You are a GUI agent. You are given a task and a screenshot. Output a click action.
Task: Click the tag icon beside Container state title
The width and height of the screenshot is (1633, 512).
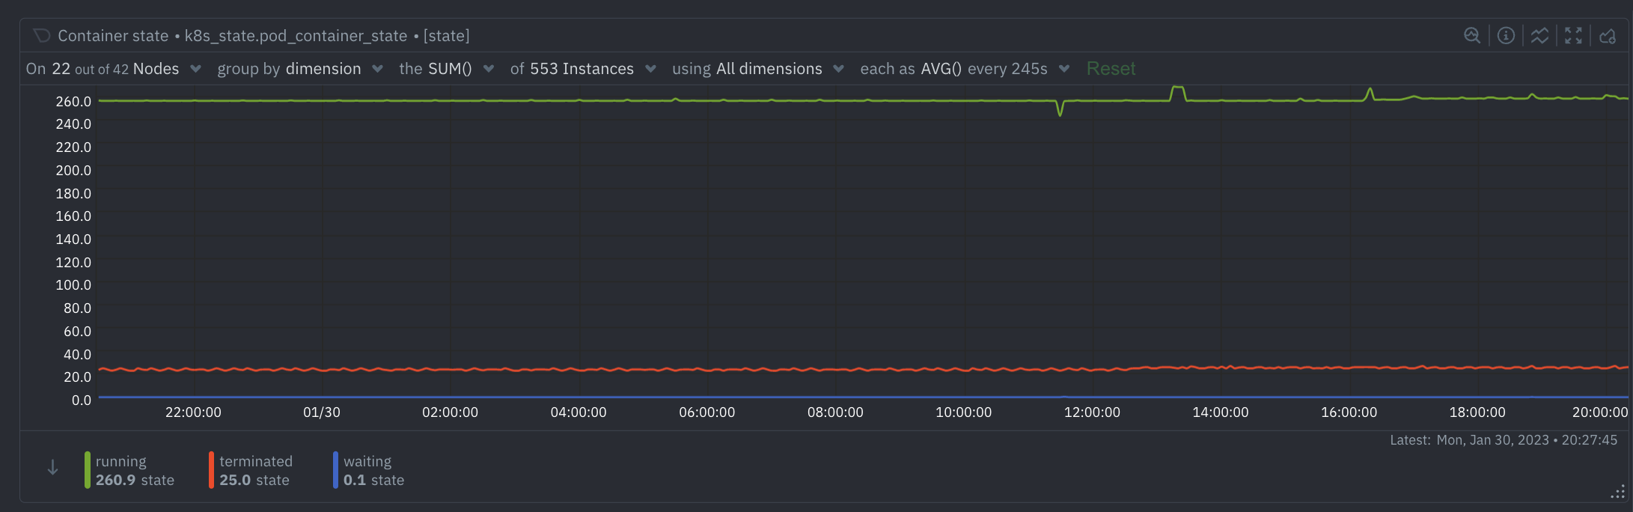pyautogui.click(x=42, y=35)
